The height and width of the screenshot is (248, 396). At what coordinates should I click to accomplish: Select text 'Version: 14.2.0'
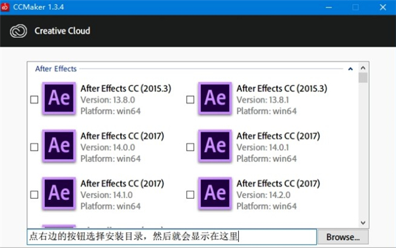(x=263, y=195)
